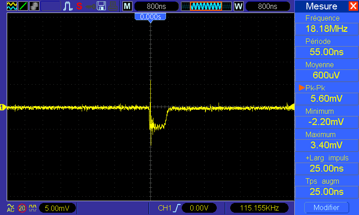Image resolution: width=359 pixels, height=215 pixels.
Task: Close the Mesure panel
Action: pyautogui.click(x=353, y=6)
